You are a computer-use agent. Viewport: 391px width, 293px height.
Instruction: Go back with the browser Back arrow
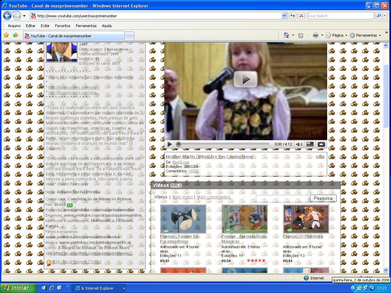[7, 16]
